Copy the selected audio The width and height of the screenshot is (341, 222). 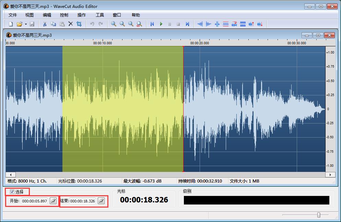(53, 24)
